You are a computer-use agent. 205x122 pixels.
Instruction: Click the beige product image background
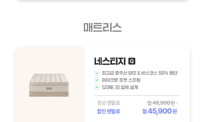tap(31, 59)
